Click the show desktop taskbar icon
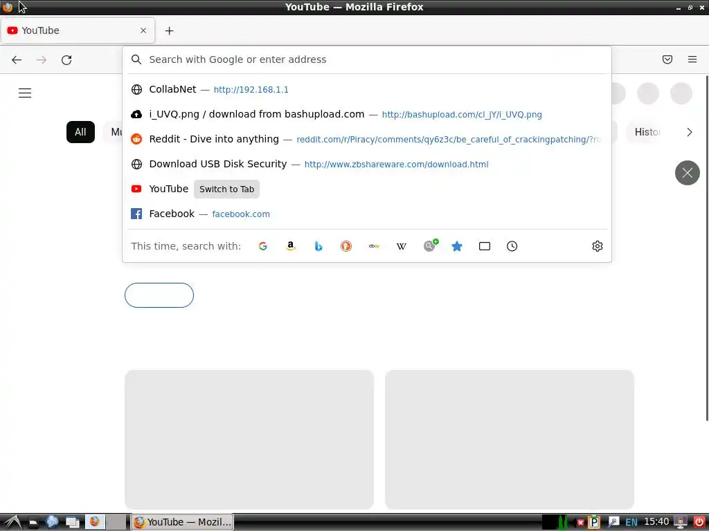 [x=72, y=523]
